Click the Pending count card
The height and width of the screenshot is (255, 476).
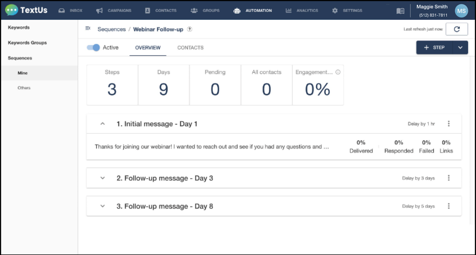(215, 85)
